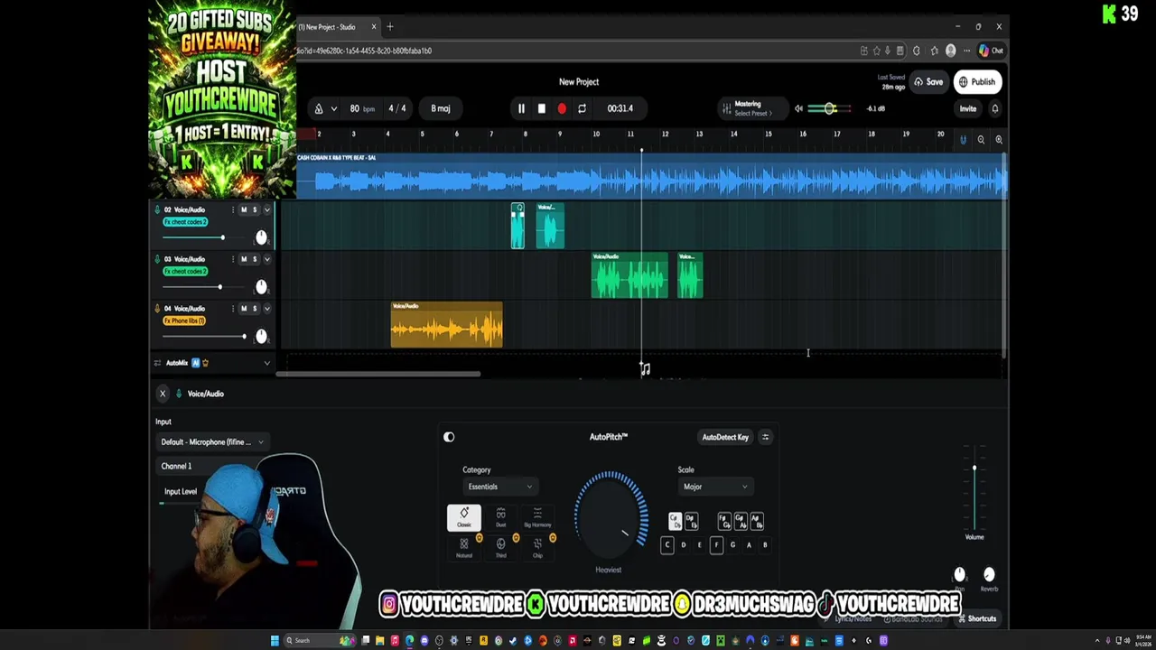Close the Voice/Audio bottom panel
Image resolution: width=1156 pixels, height=650 pixels.
(163, 394)
